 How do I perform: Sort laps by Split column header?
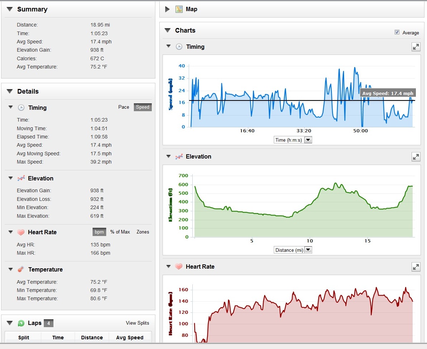pos(24,338)
